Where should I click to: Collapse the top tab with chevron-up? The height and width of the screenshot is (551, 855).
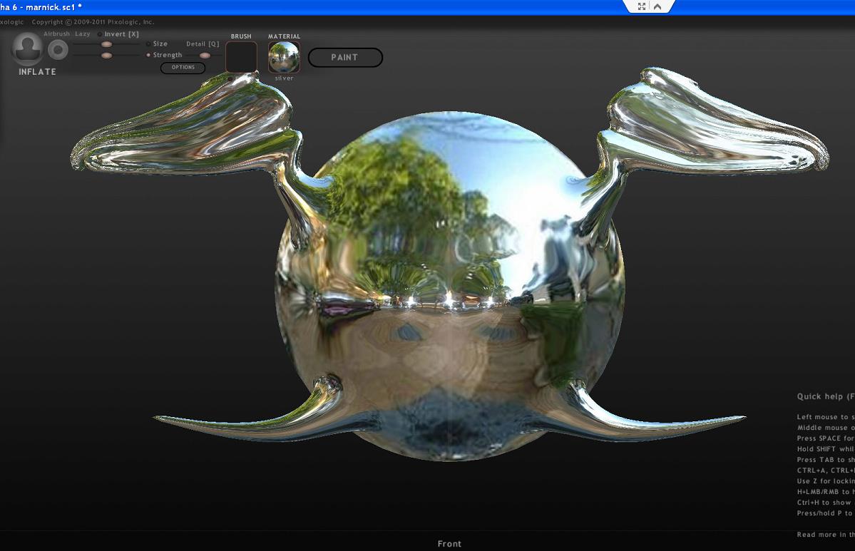click(657, 6)
